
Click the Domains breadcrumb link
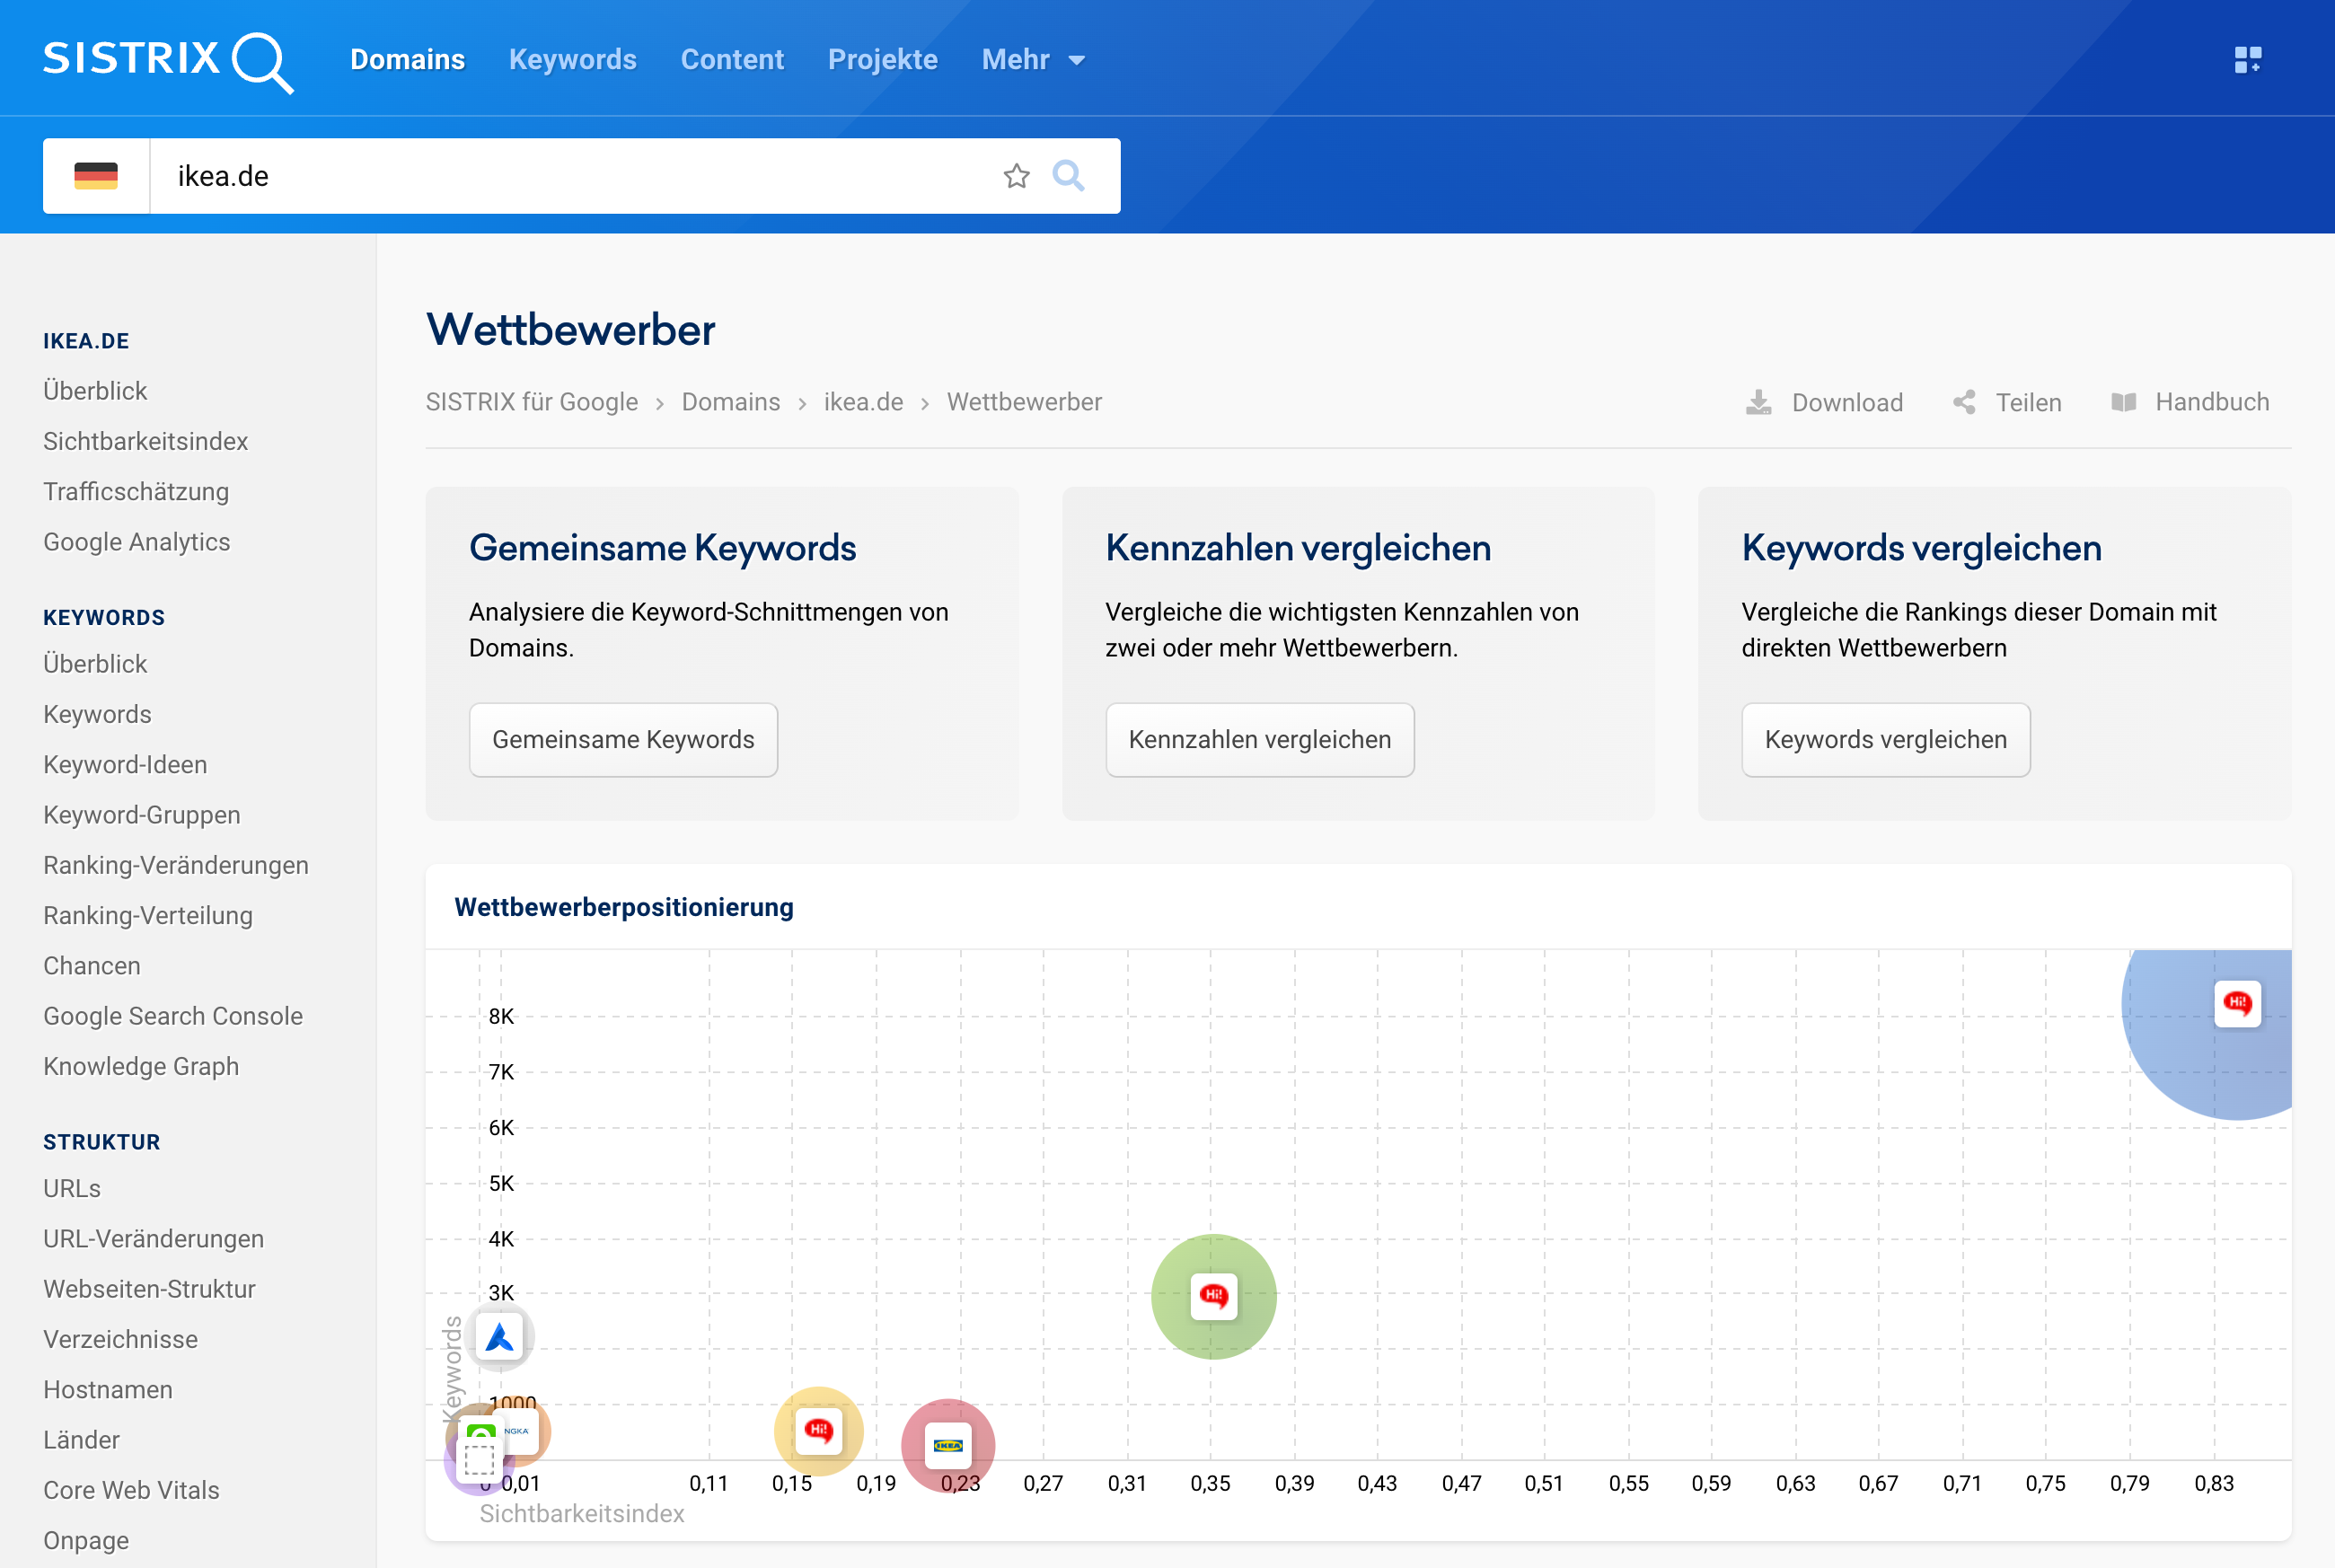pos(730,402)
